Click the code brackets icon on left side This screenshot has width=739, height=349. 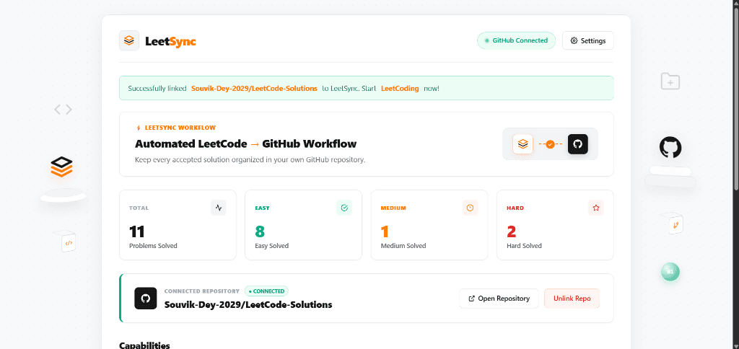(x=63, y=110)
